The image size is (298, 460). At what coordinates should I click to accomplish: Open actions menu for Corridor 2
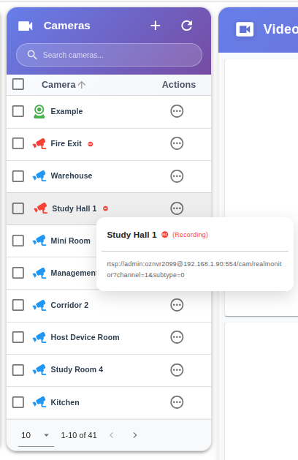(x=177, y=305)
